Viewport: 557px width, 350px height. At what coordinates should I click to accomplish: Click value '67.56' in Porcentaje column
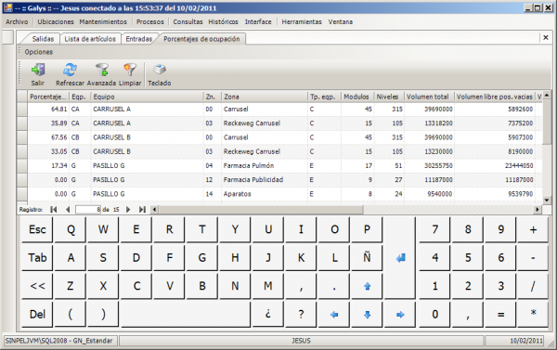pos(59,137)
